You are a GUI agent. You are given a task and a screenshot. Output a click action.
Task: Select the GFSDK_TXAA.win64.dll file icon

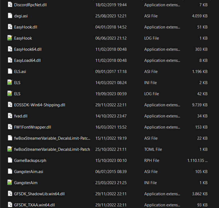10,205
